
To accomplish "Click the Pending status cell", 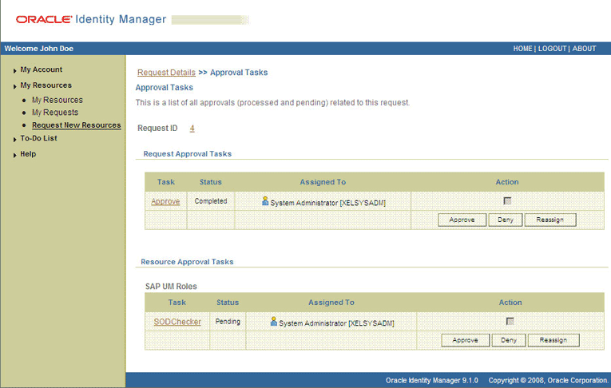I will coord(228,322).
